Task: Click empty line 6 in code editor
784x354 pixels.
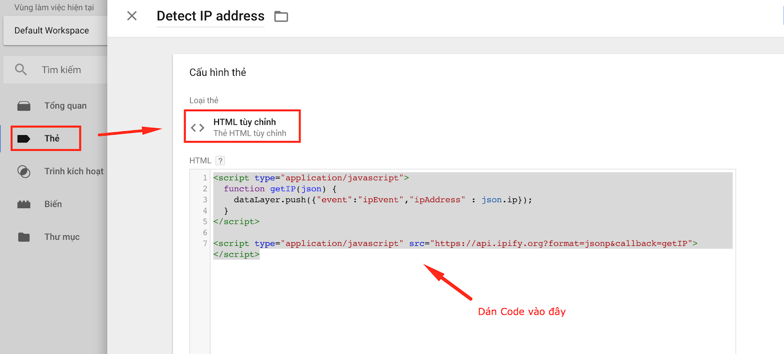Action: coord(473,233)
